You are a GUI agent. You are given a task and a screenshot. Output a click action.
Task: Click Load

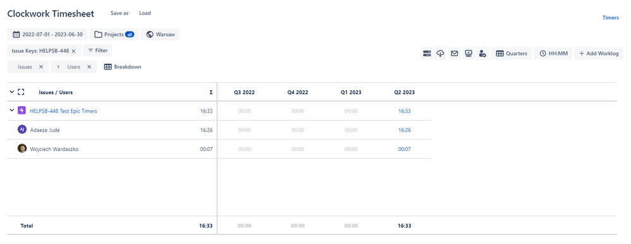click(x=145, y=13)
